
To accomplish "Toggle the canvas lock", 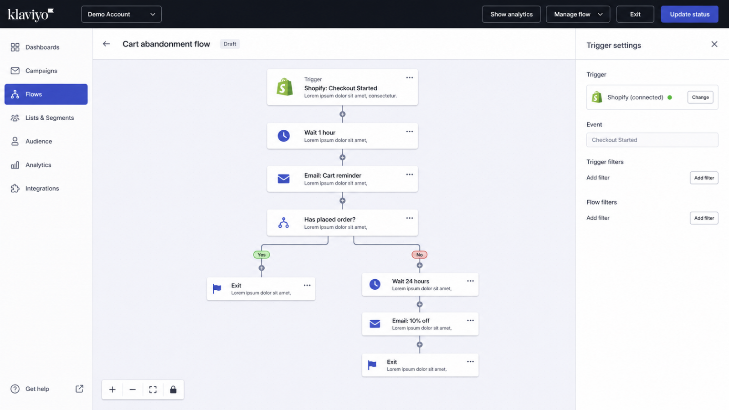I will pyautogui.click(x=173, y=389).
